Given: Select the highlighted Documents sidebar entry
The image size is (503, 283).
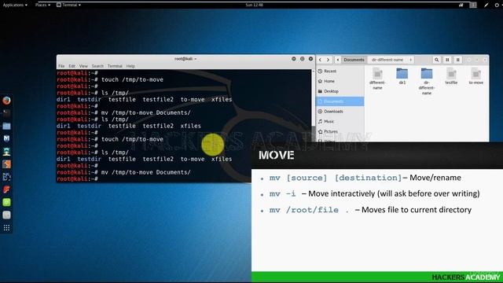Looking at the screenshot, I should point(340,101).
